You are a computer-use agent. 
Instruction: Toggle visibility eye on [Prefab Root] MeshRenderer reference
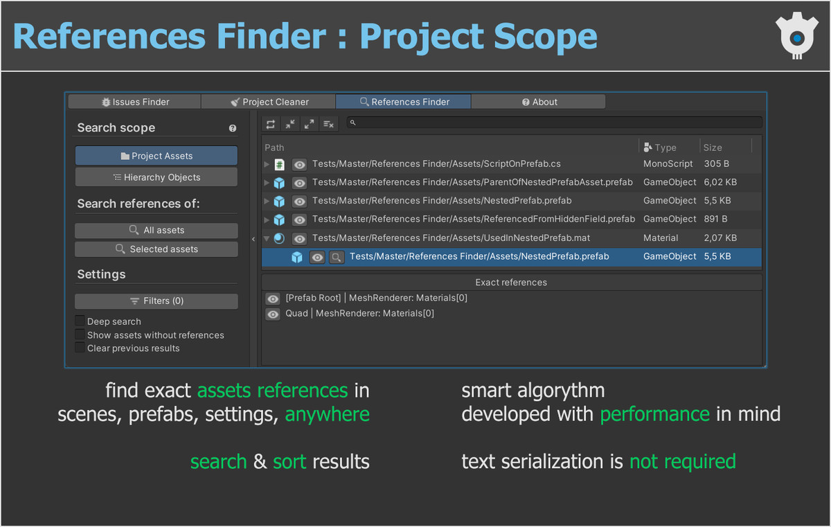pyautogui.click(x=273, y=298)
